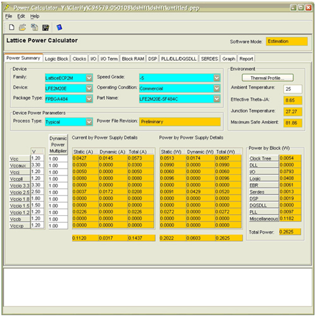Click the blue Help book toolbar icon

[x=59, y=27]
